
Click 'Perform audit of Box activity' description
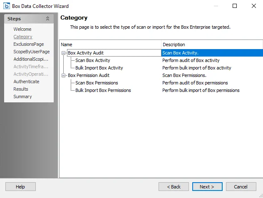tap(191, 60)
